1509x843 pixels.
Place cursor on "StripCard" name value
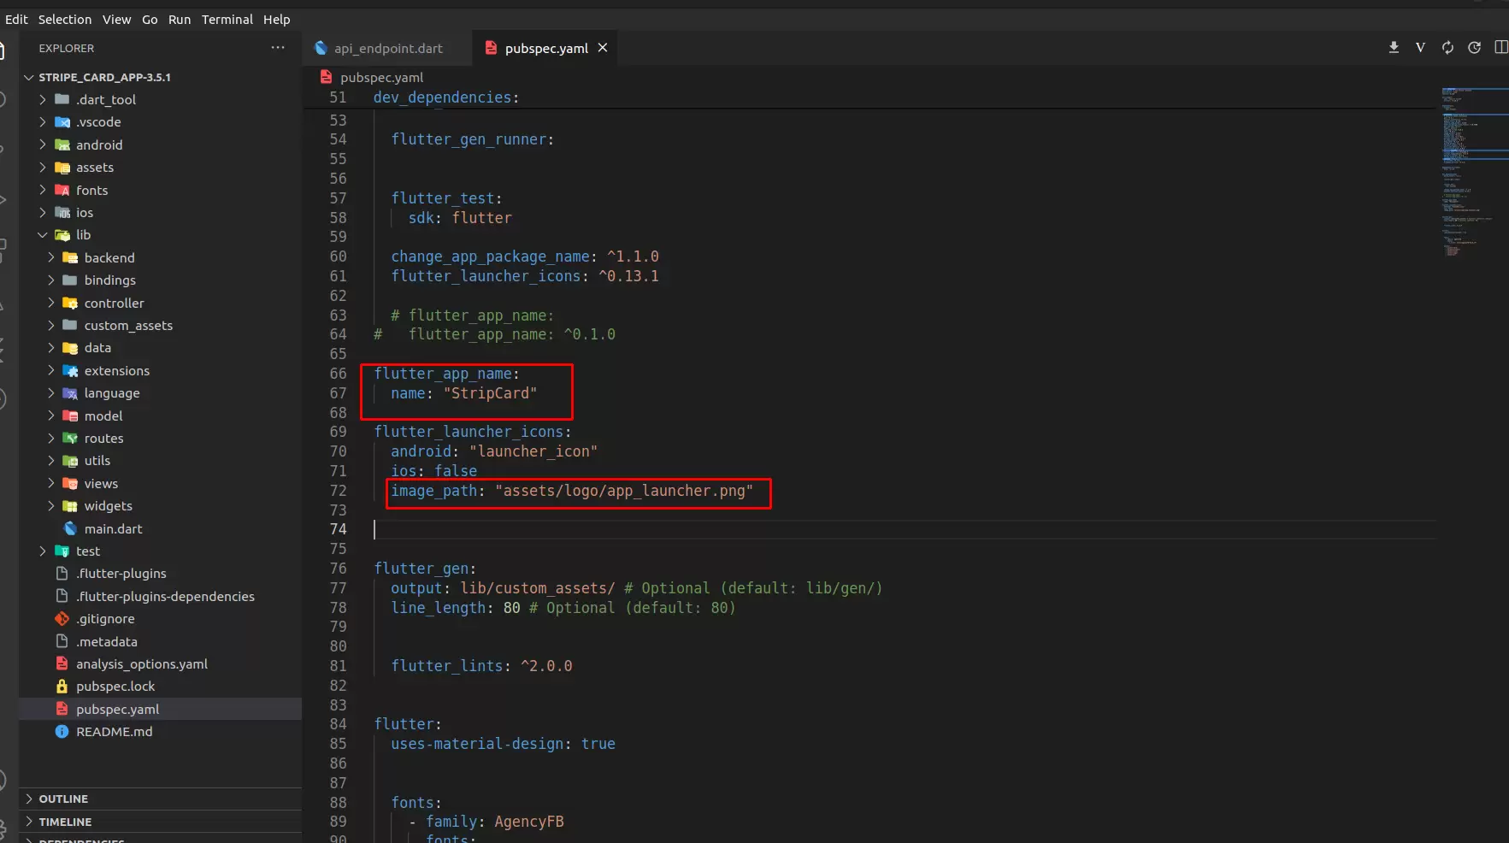pyautogui.click(x=490, y=393)
